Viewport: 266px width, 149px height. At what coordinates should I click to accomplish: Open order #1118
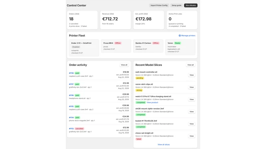[71, 73]
